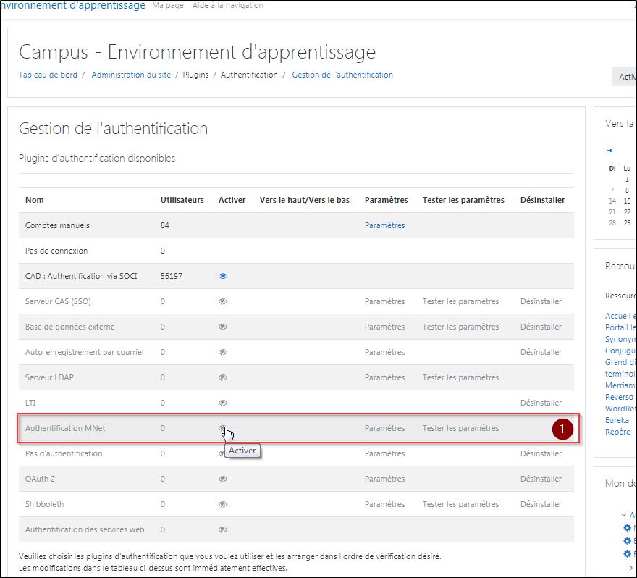Open Tableau de bord breadcrumb

[48, 75]
